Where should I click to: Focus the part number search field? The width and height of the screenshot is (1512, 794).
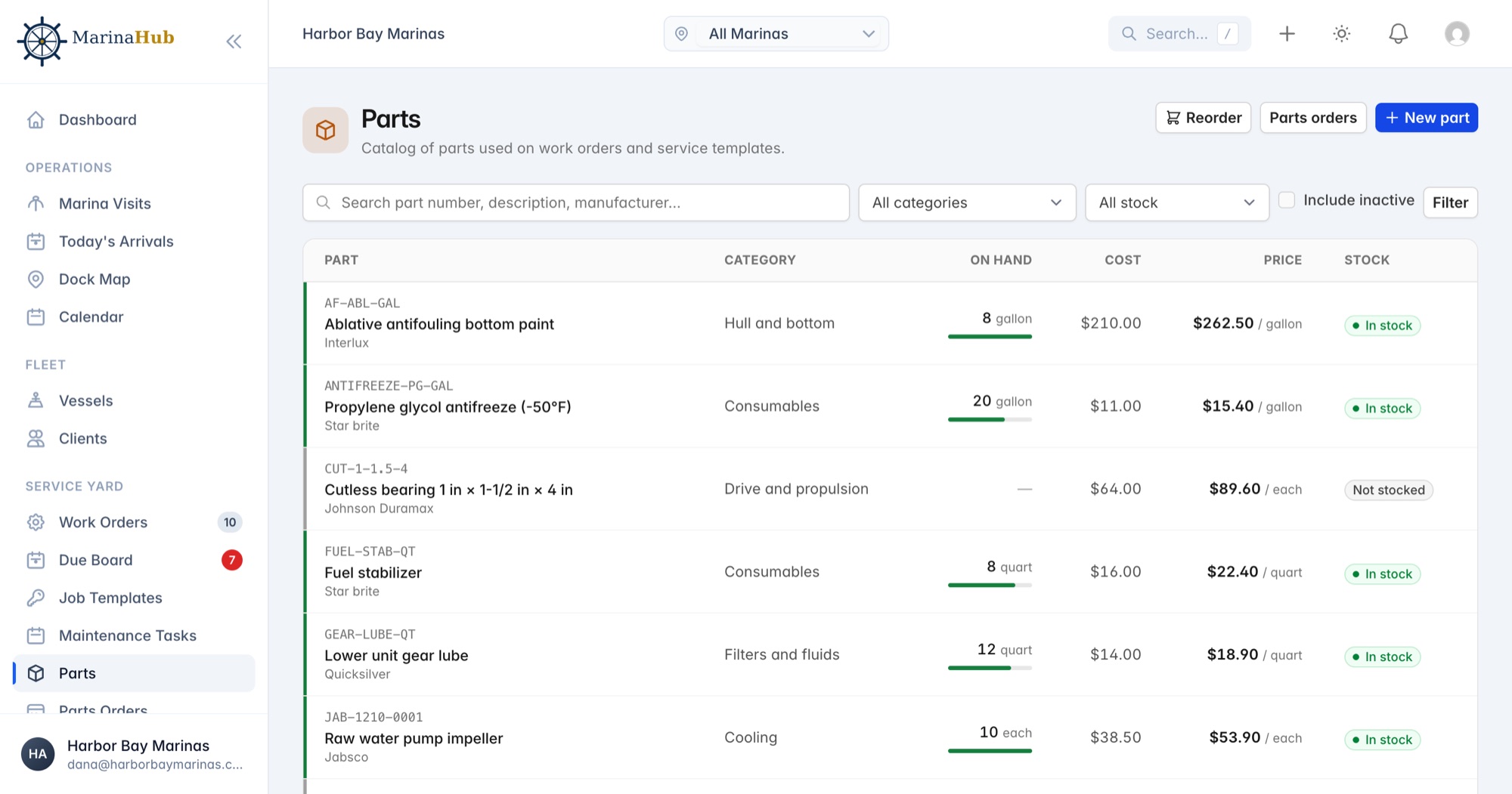(x=576, y=202)
